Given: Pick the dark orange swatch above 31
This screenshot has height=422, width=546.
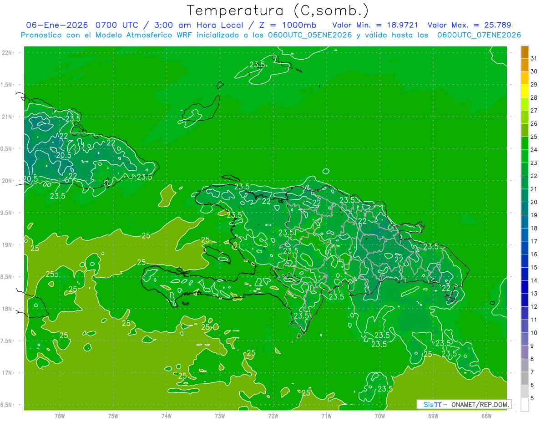Looking at the screenshot, I should pos(525,52).
